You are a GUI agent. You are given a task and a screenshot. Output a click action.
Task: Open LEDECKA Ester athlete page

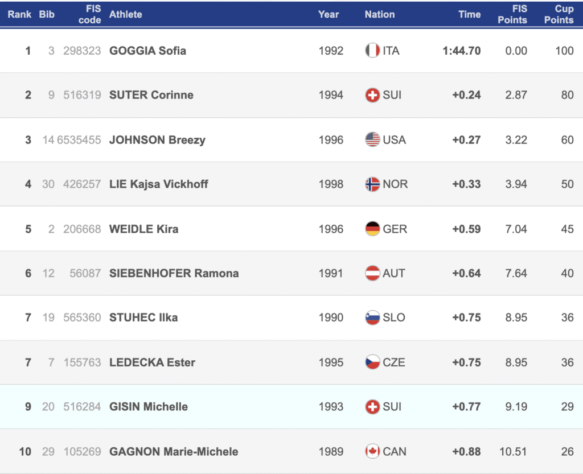[x=152, y=362]
